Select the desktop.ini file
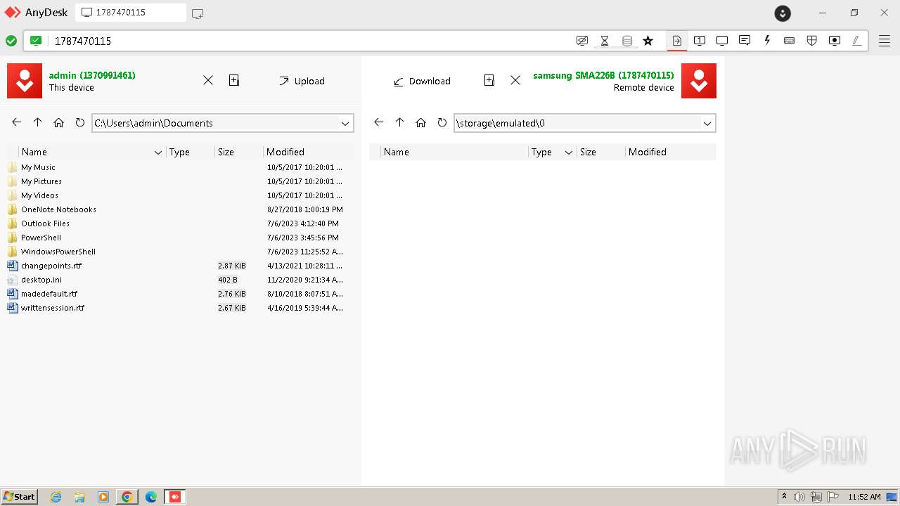 pos(181,280)
